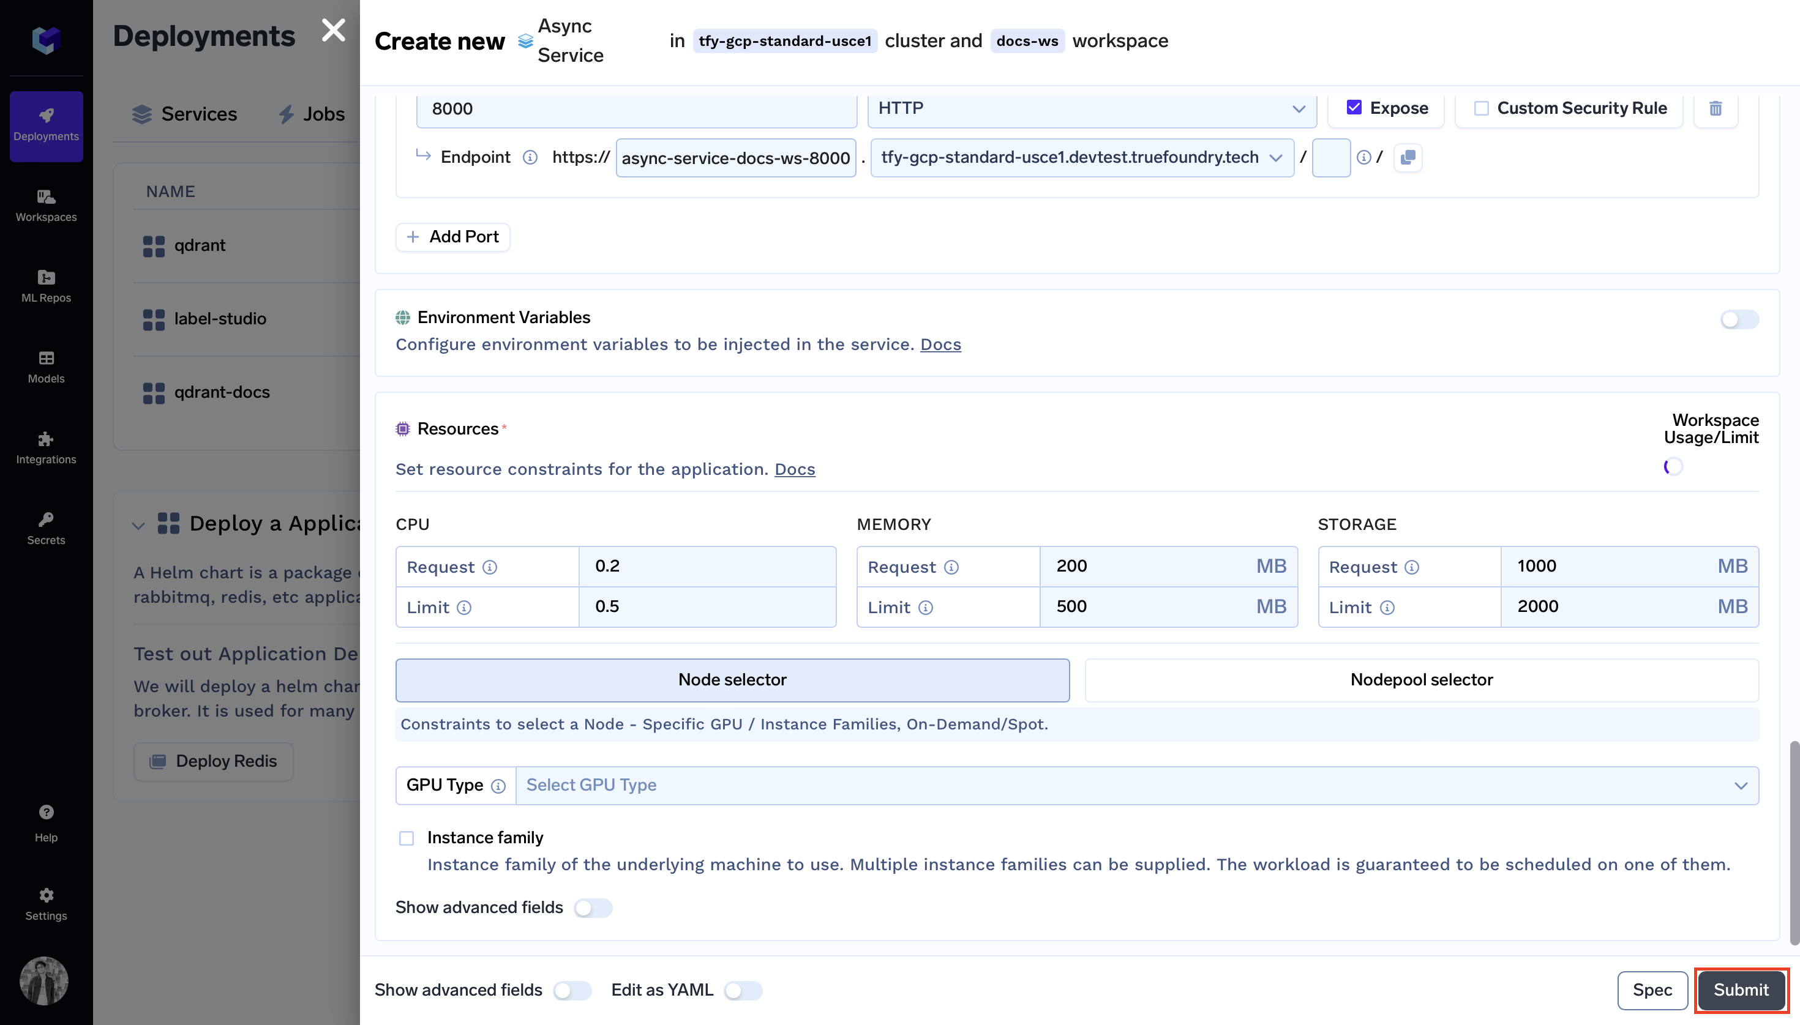The image size is (1800, 1025).
Task: Show info for GPU Type
Action: pyautogui.click(x=498, y=786)
